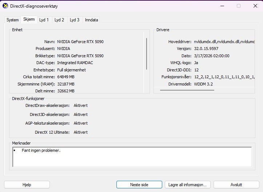Close the DirectX diagnostic window

(255, 6)
